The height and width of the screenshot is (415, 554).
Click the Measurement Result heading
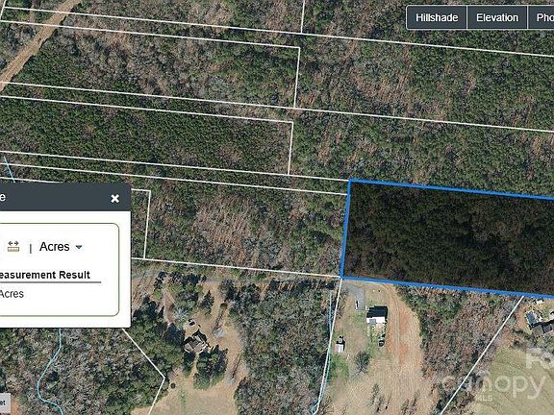44,275
